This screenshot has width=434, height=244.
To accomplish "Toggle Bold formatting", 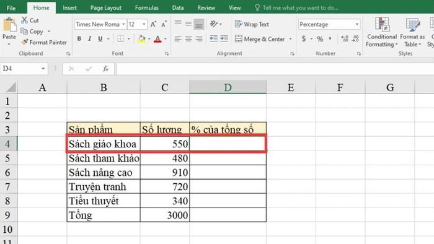I will click(79, 38).
